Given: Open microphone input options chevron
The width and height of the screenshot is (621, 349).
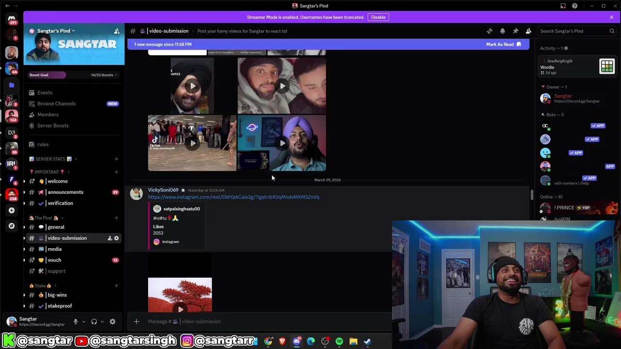Looking at the screenshot, I should click(83, 321).
